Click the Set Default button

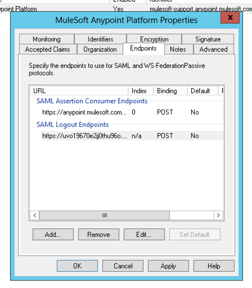tap(195, 234)
